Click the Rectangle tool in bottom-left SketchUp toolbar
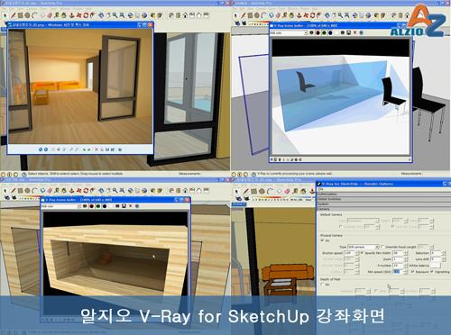 click(21, 191)
